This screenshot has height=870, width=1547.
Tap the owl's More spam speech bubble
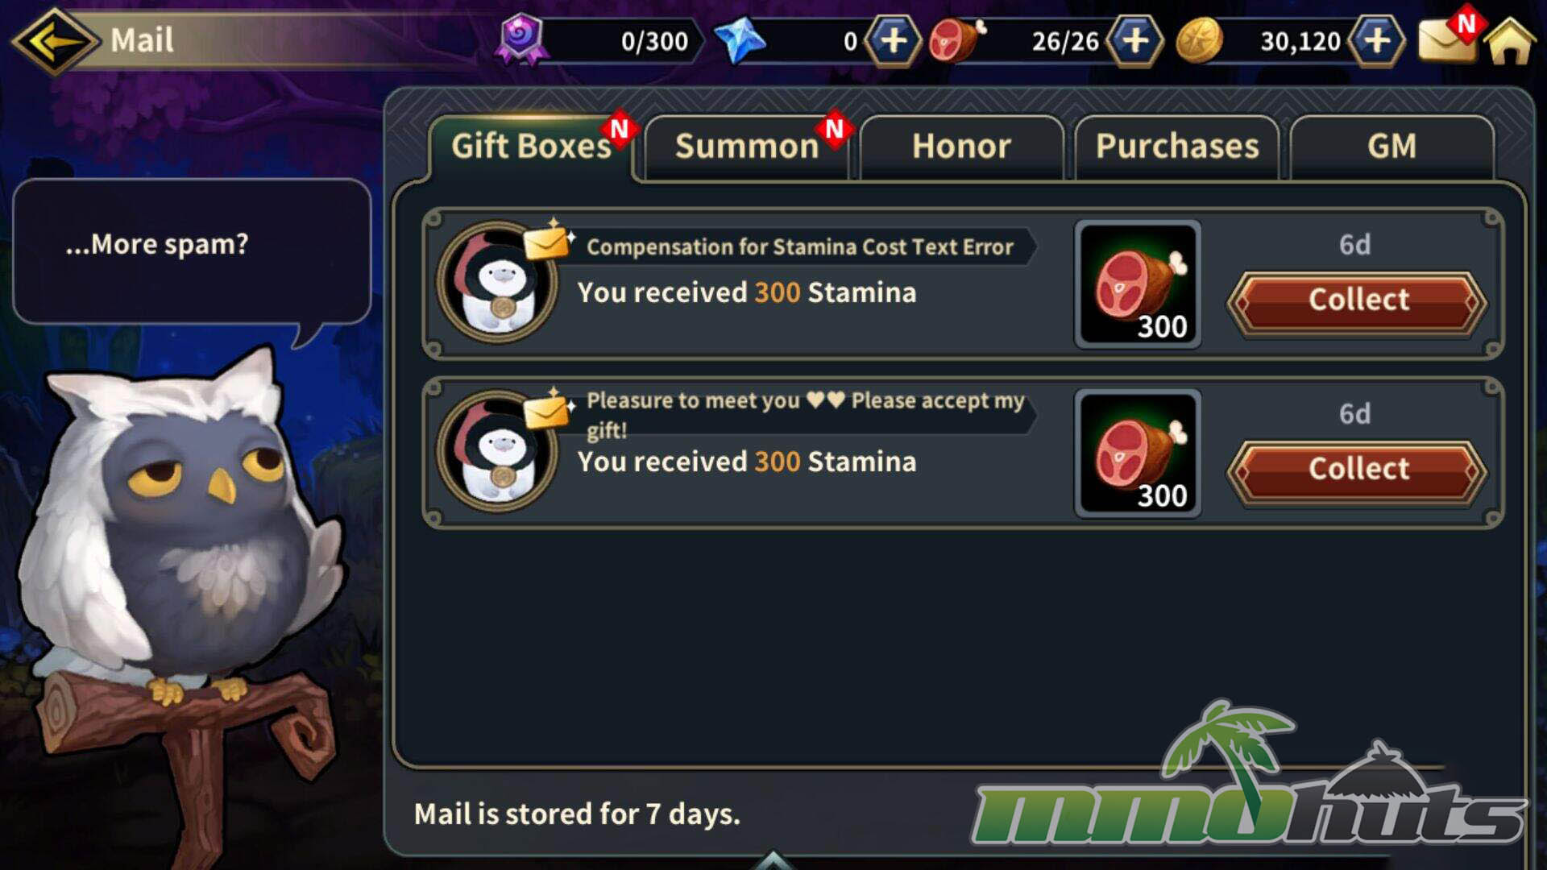coord(192,251)
